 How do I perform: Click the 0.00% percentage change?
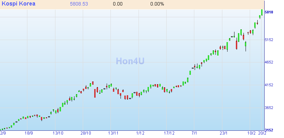[157, 4]
